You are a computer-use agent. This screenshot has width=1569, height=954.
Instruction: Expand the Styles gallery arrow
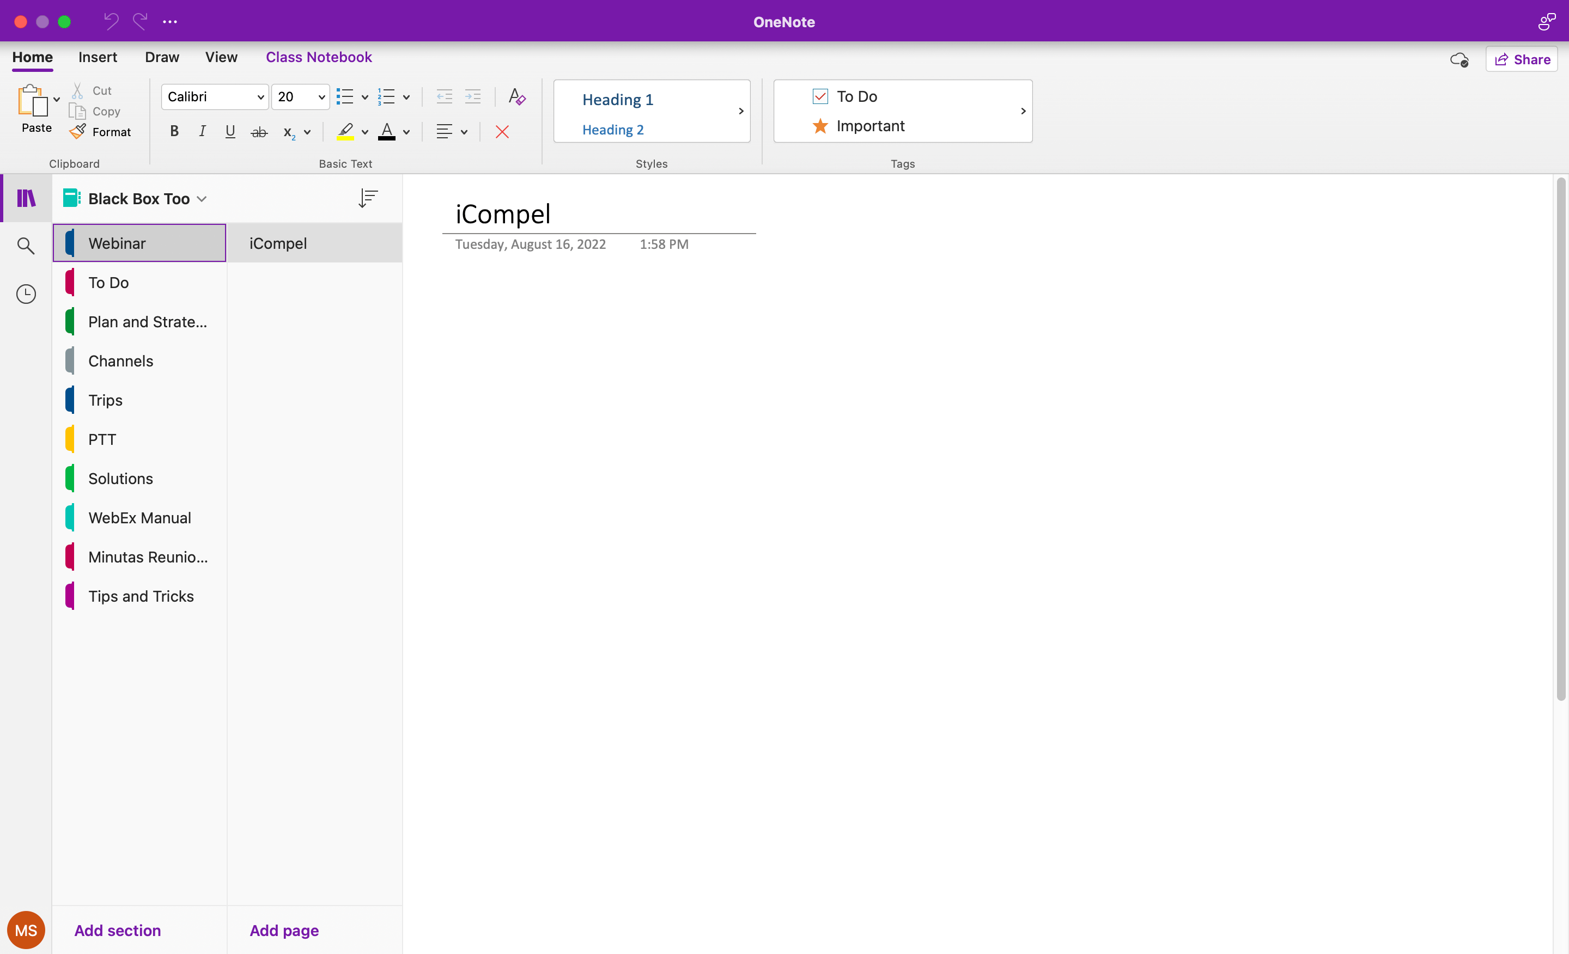pos(740,112)
